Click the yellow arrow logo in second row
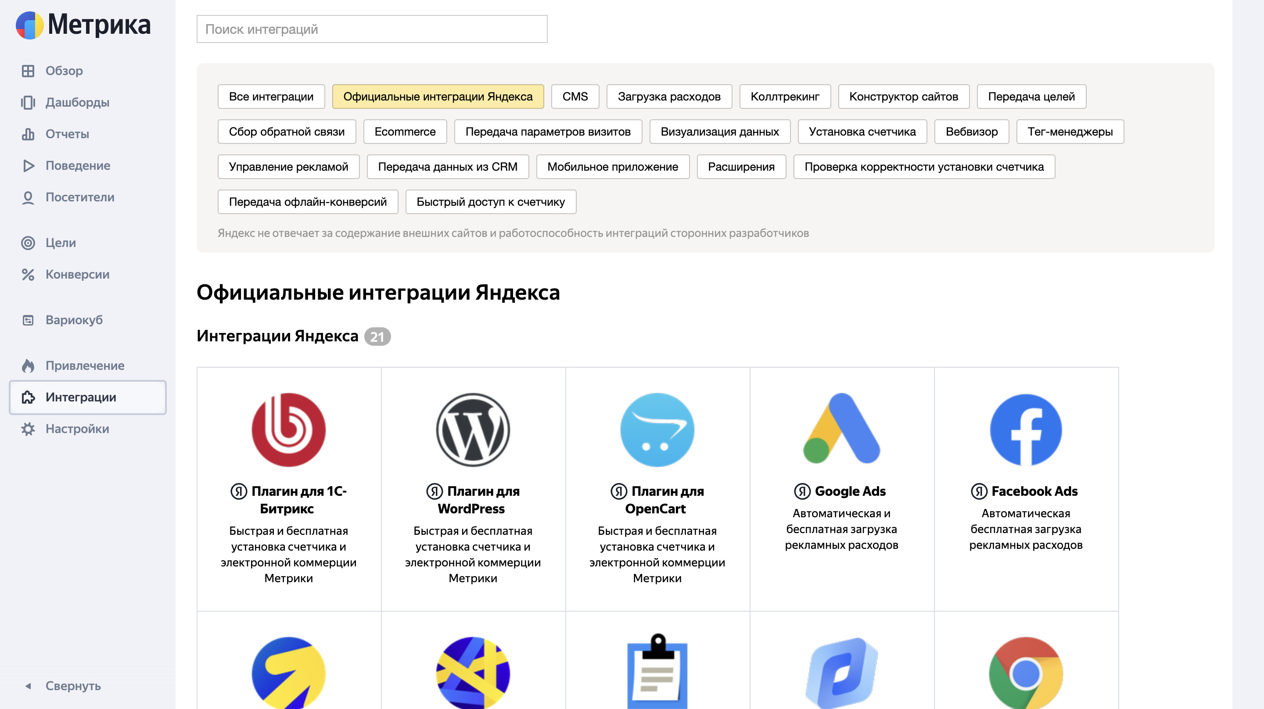 288,673
